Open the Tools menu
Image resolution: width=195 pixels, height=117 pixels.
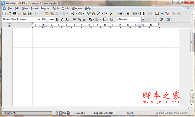tap(66, 8)
